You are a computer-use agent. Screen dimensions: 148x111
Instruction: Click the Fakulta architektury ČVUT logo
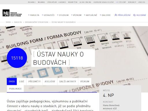pyautogui.click(x=12, y=13)
